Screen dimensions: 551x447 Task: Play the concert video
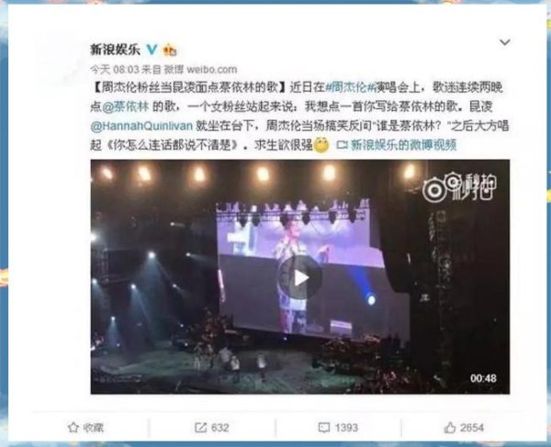tap(299, 278)
